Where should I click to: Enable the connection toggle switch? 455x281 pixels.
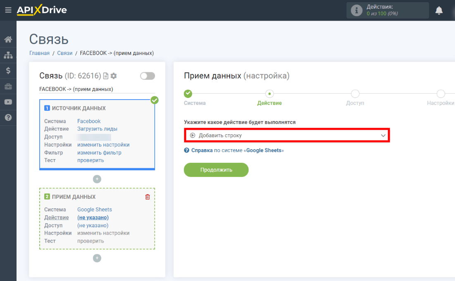[x=148, y=76]
